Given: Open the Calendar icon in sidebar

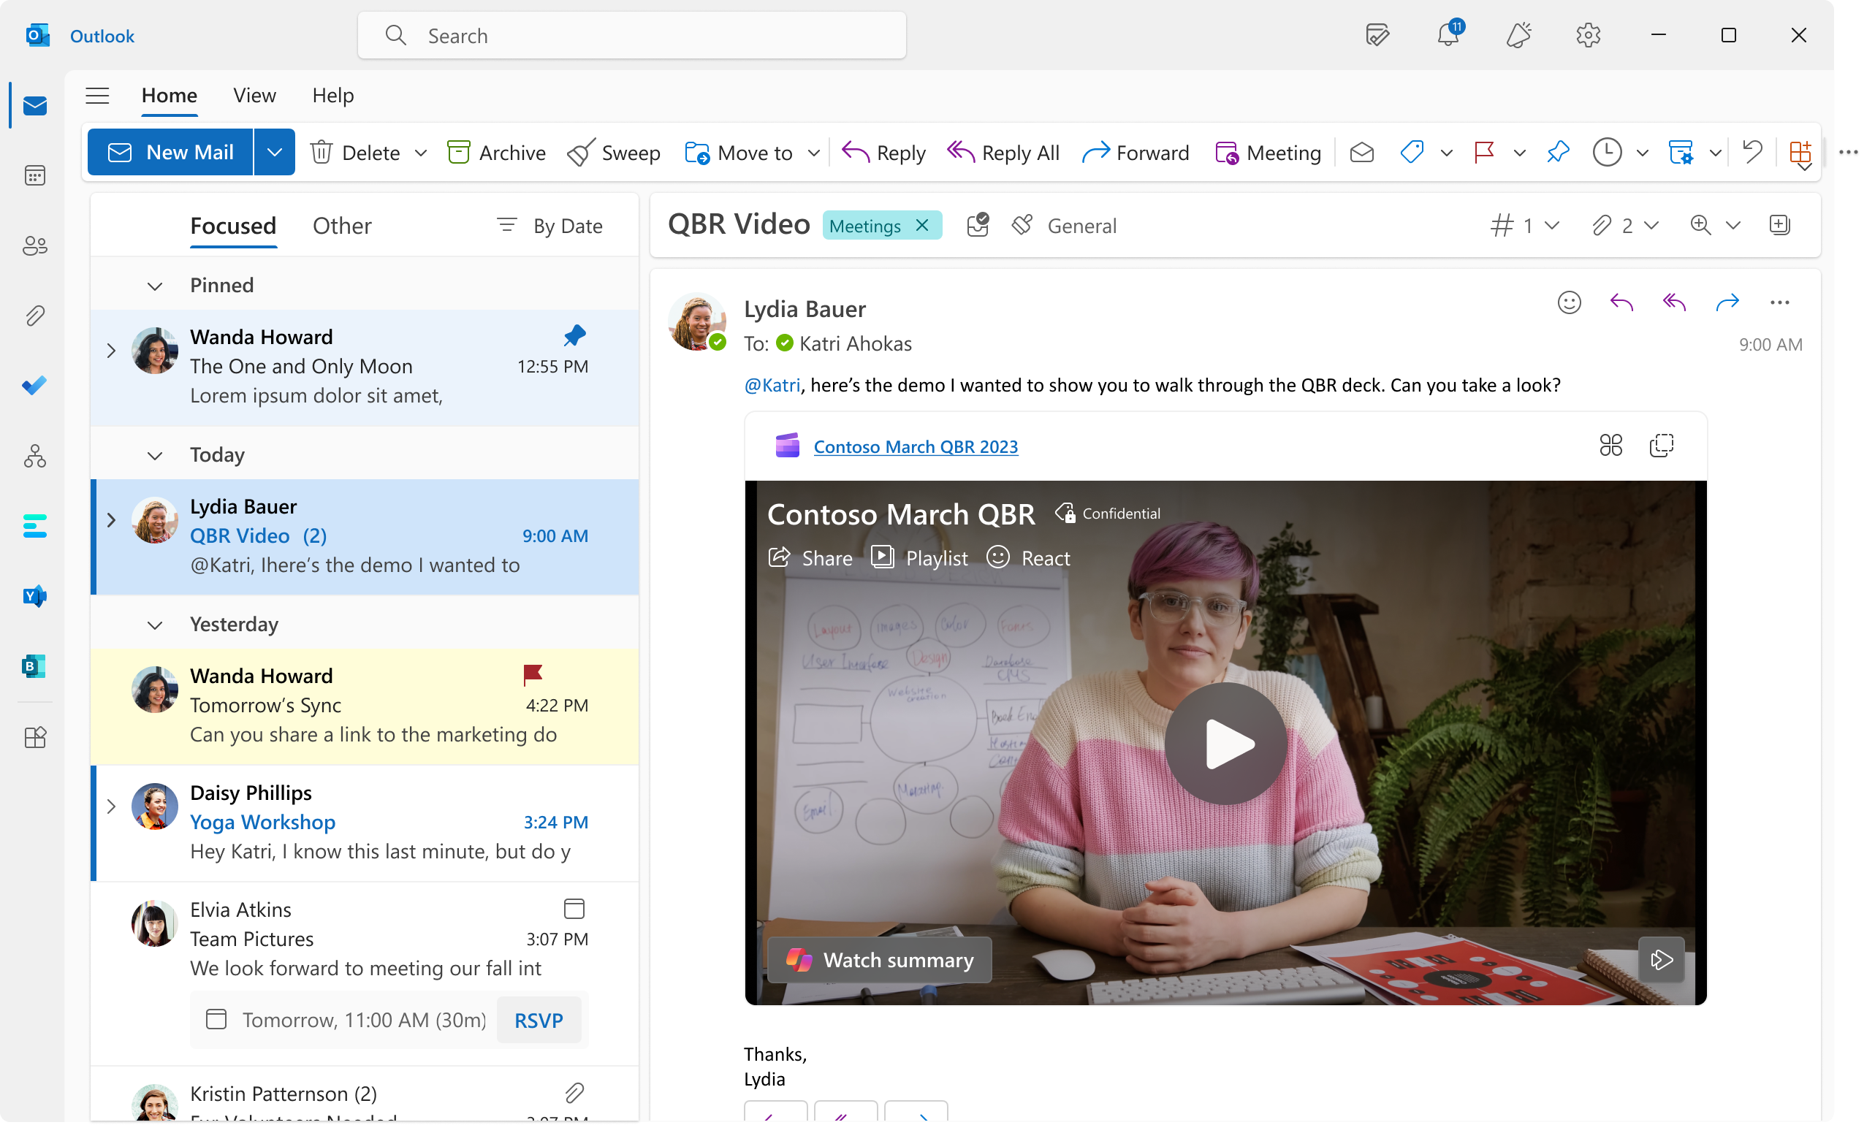Looking at the screenshot, I should pos(35,176).
